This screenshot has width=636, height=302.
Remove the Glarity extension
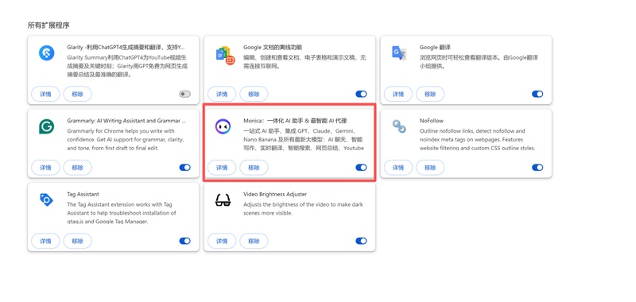[x=77, y=94]
